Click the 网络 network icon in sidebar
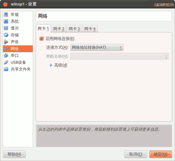Screen dimensions: 175x161 coord(6,49)
